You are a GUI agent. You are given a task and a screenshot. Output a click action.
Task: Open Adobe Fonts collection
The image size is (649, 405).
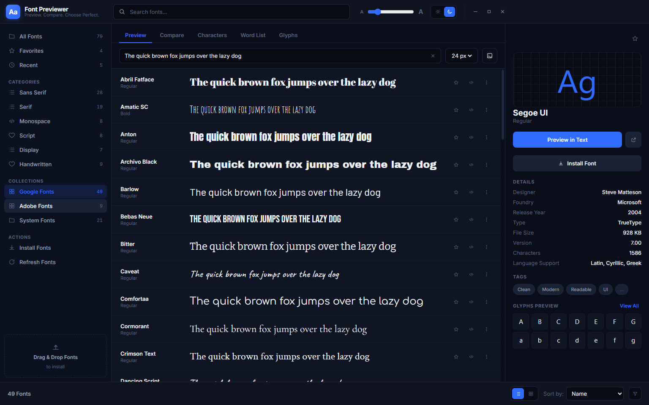(55, 206)
